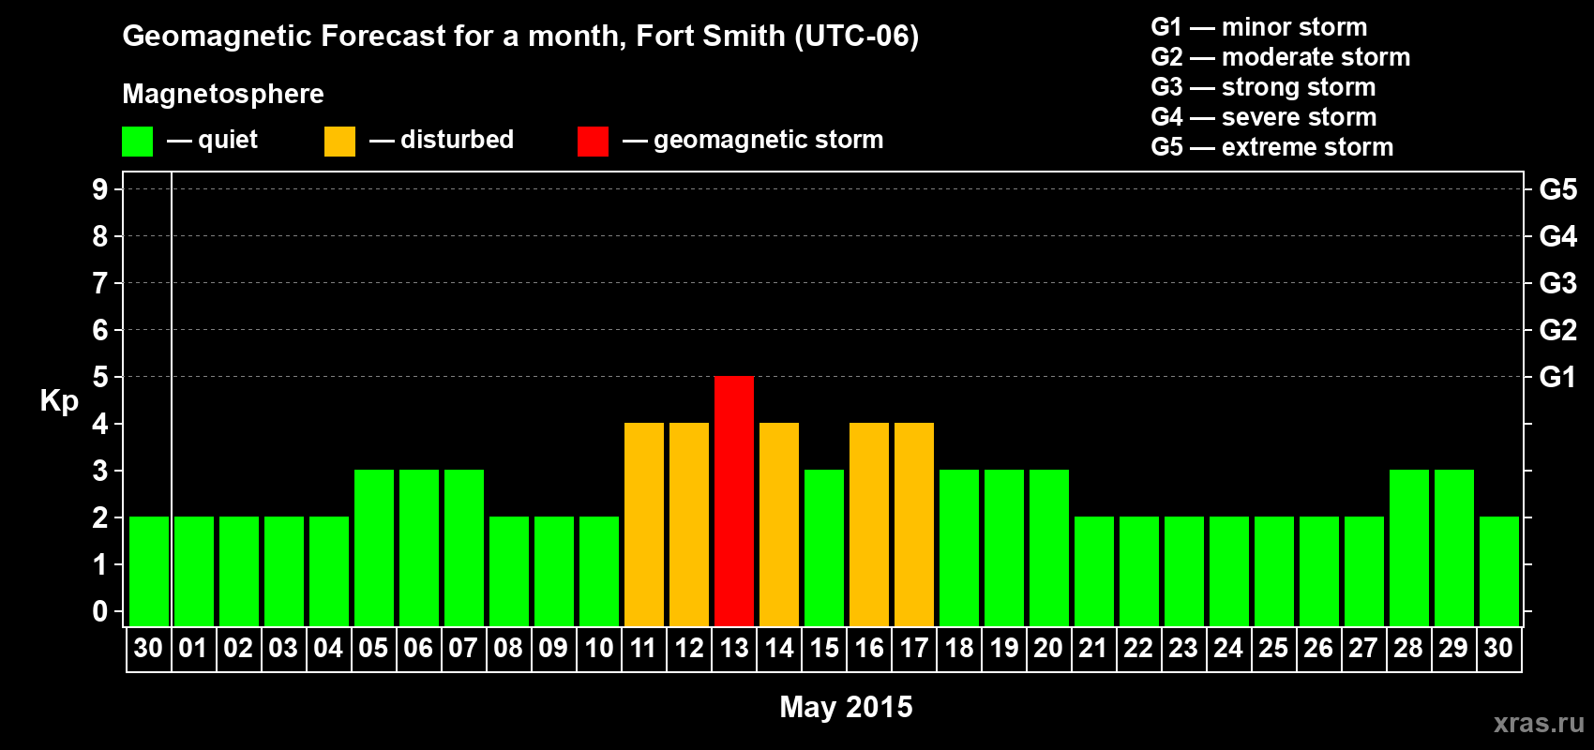Click the G5 label on right axis
The height and width of the screenshot is (750, 1594).
1557,189
